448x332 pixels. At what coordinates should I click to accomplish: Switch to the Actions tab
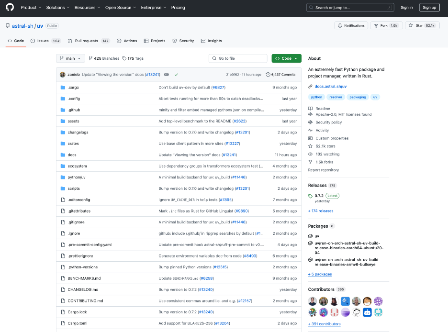[127, 41]
